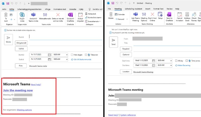Toggle the Tidszoner checkbox
Screen dimensions: 201x117
click(x=86, y=55)
